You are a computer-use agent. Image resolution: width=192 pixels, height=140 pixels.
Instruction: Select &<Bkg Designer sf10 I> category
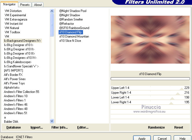pos(19,45)
